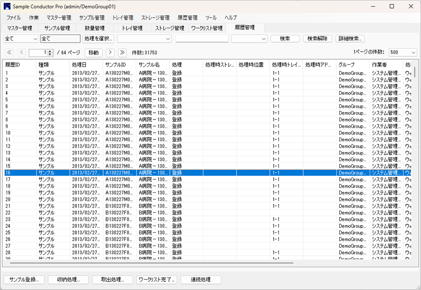421x290 pixels.
Task: Advance to the next results page
Action: pos(110,53)
